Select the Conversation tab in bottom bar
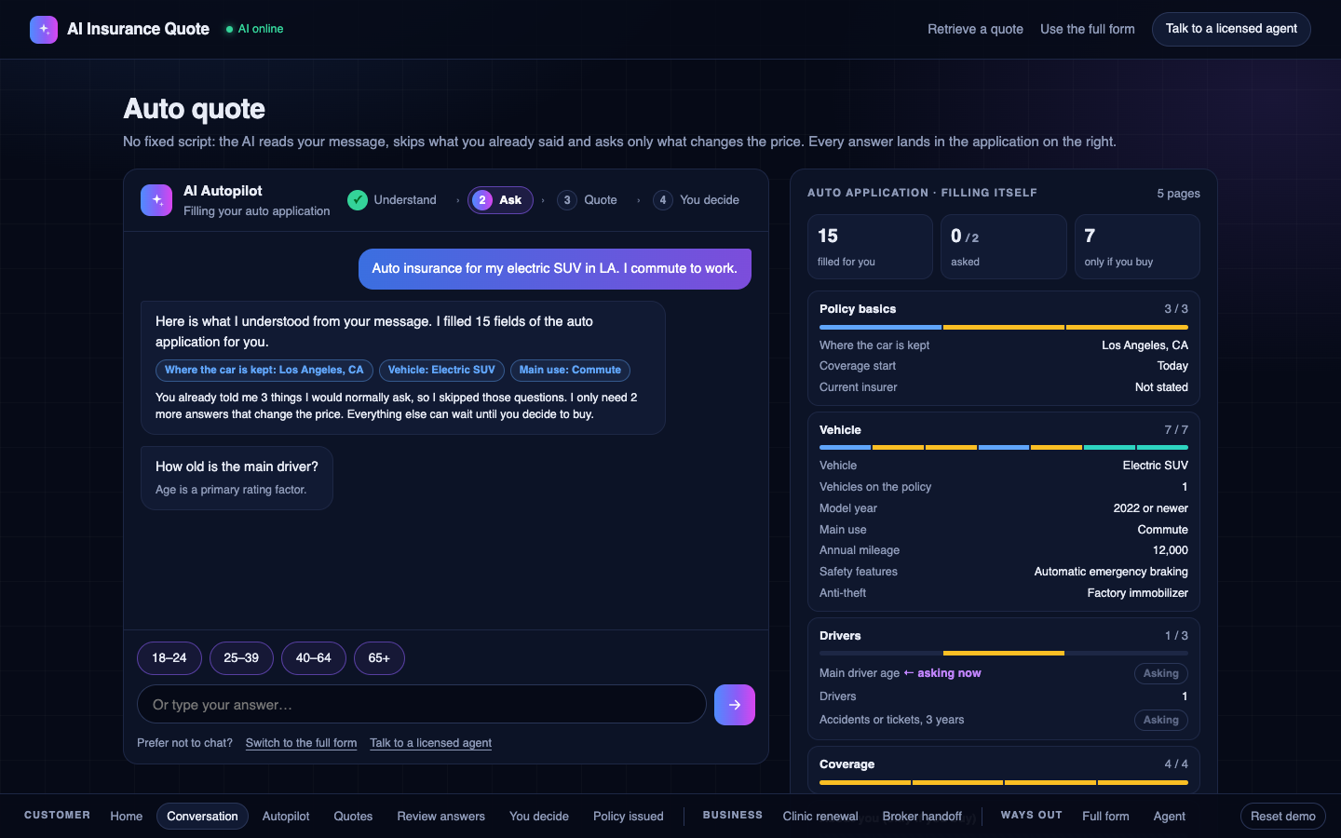Image resolution: width=1341 pixels, height=838 pixels. pyautogui.click(x=202, y=817)
